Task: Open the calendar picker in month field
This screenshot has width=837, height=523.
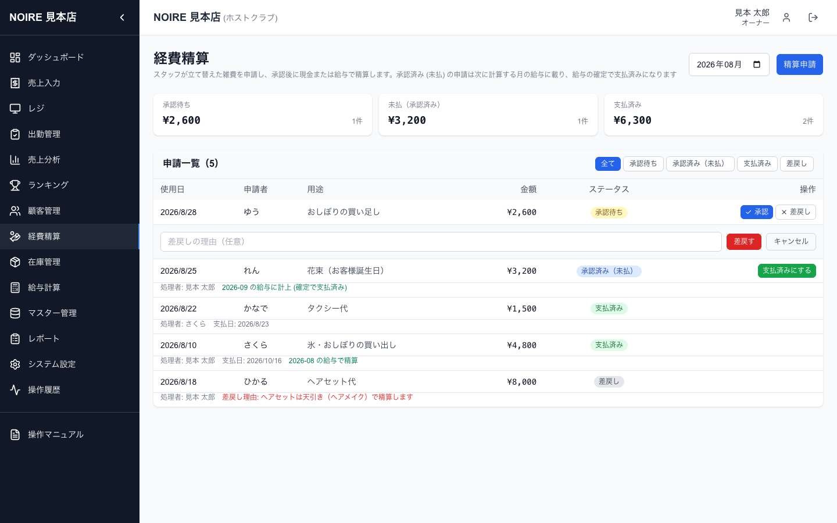Action: [757, 65]
